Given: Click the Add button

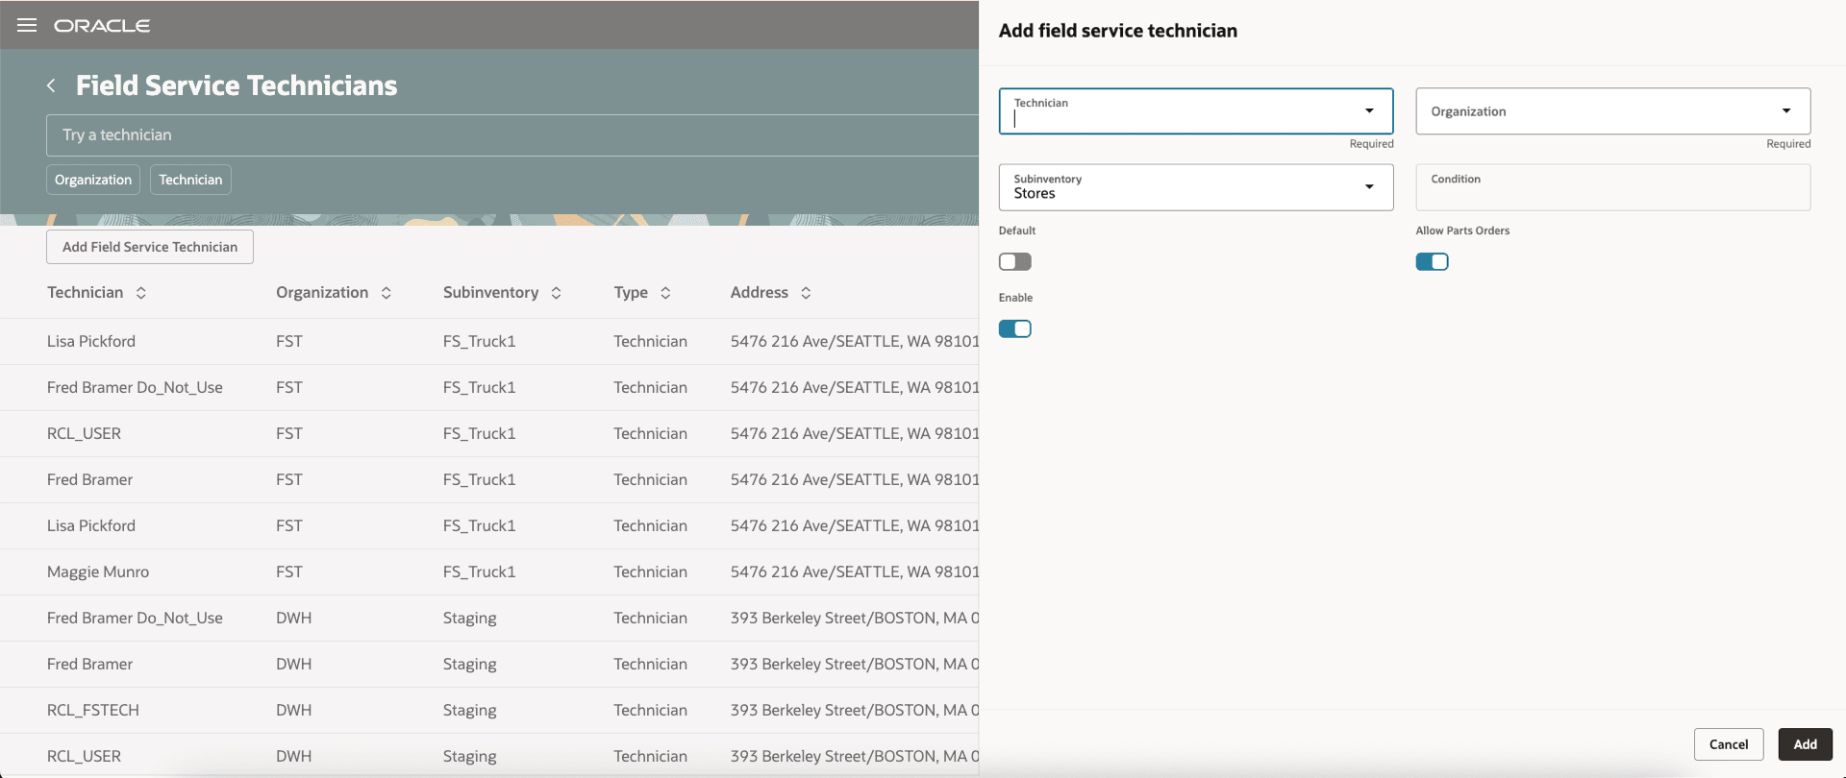Looking at the screenshot, I should click(1805, 744).
